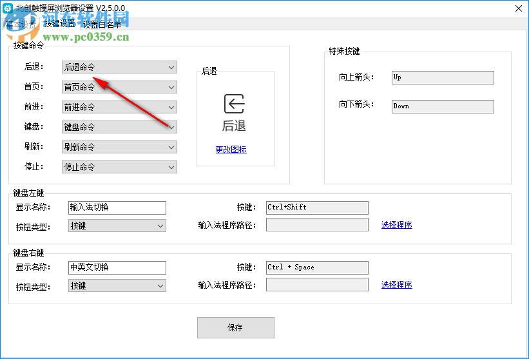Click 键盘左键 输入法程序路径 field

click(x=317, y=225)
